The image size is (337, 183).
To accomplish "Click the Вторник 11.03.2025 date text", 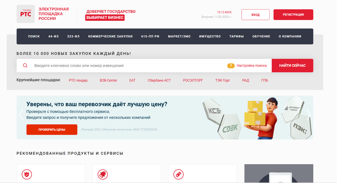I will (217, 17).
